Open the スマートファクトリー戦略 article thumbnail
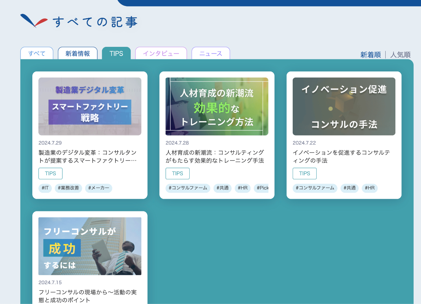This screenshot has width=421, height=304. [90, 107]
